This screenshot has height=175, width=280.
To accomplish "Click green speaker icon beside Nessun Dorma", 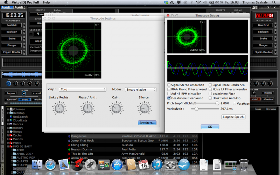I will [x=69, y=149].
